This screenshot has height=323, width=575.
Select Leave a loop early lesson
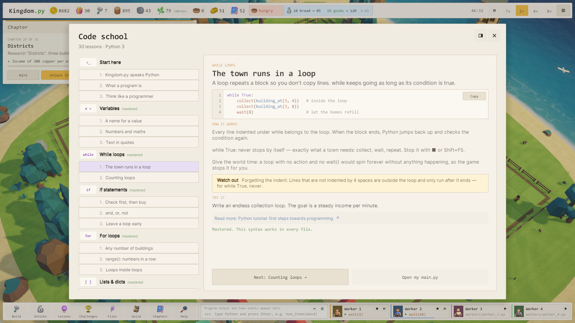coord(139,224)
